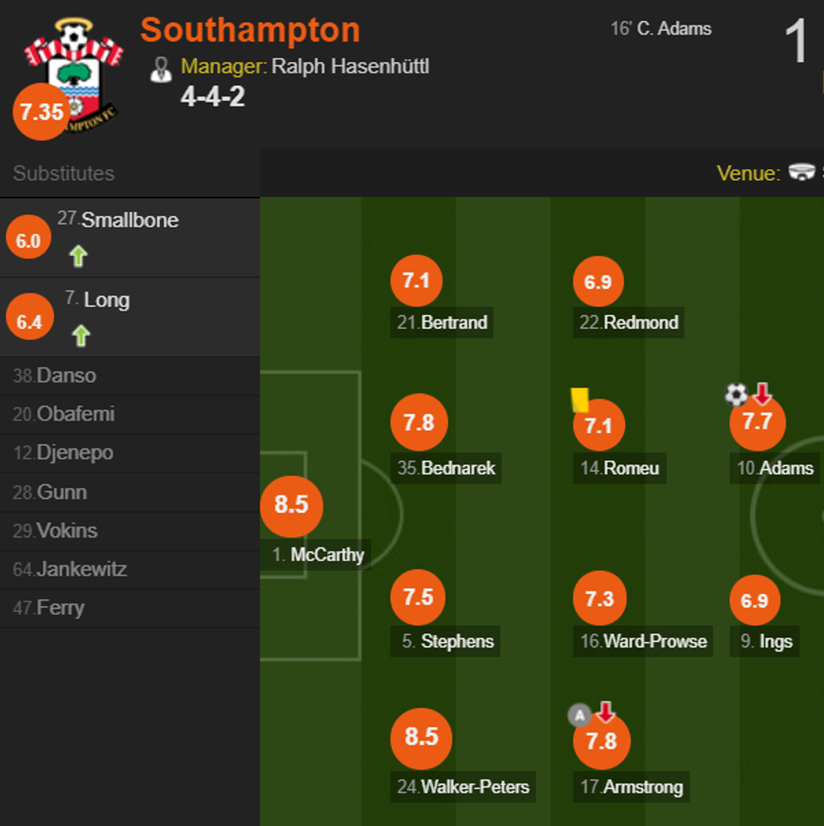Click the assist badge above Armstrong
824x826 pixels.
[x=578, y=716]
